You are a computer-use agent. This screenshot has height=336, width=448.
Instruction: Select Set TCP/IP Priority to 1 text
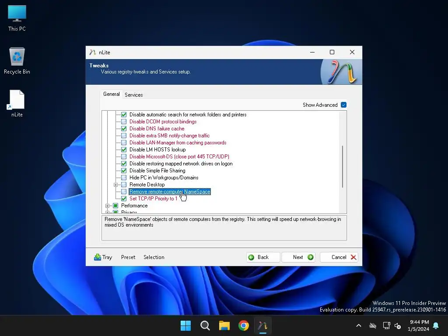pyautogui.click(x=153, y=199)
